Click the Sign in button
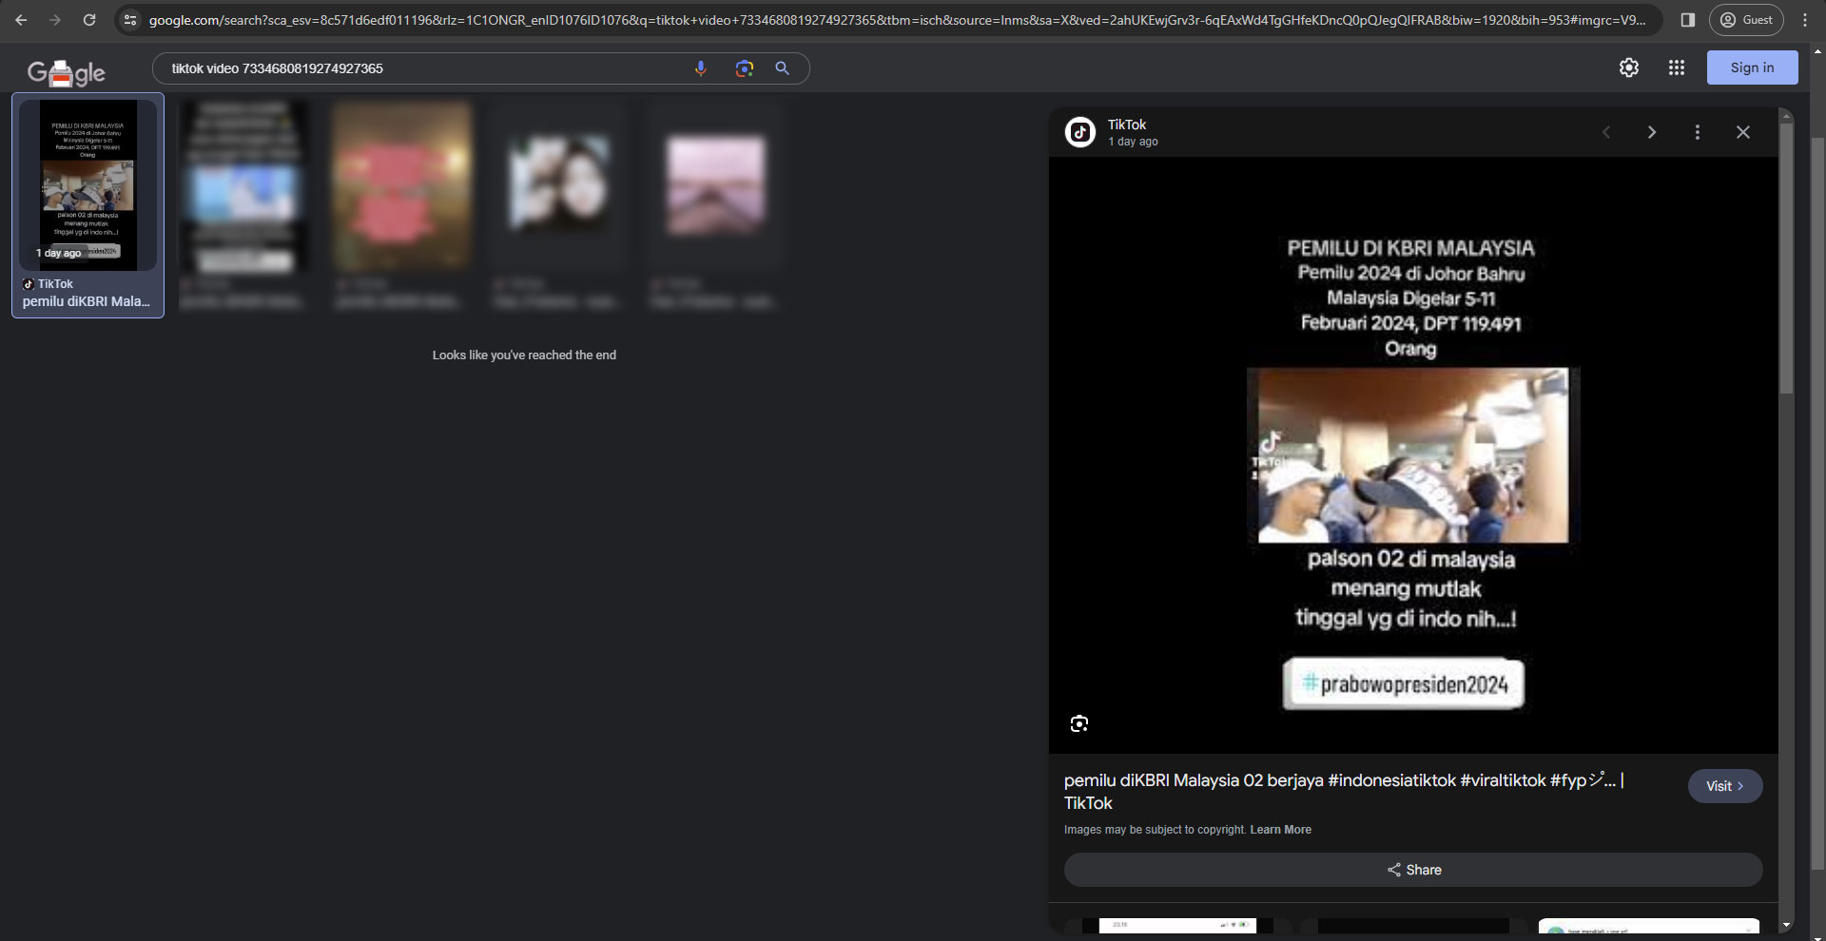 click(x=1752, y=67)
